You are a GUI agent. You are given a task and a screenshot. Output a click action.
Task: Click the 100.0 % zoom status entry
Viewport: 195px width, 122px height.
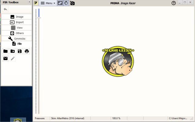pyautogui.click(x=116, y=118)
